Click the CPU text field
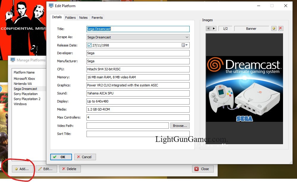Viewport: 297px width, 182px height. click(x=138, y=69)
